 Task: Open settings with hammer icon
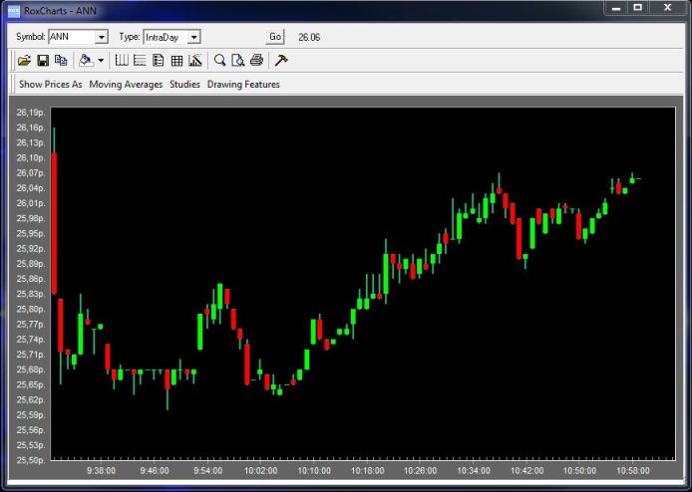click(280, 61)
